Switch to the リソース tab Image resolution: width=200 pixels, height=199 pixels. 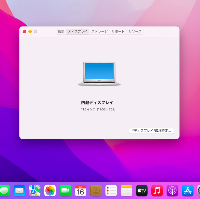point(135,31)
